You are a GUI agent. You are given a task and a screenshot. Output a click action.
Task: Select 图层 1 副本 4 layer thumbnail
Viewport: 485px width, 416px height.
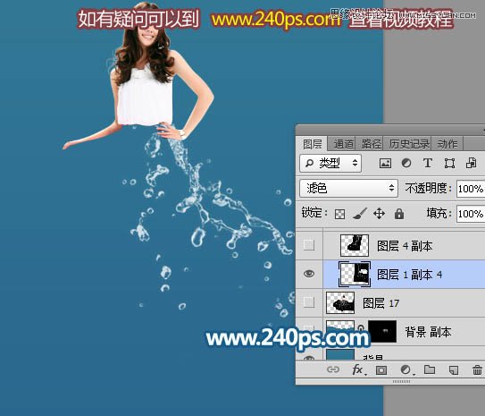355,274
